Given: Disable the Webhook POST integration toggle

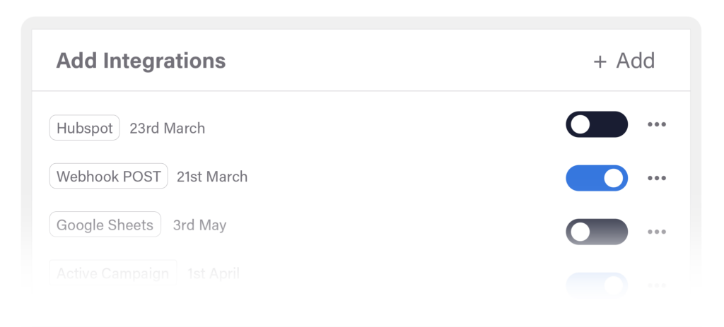Looking at the screenshot, I should 596,178.
